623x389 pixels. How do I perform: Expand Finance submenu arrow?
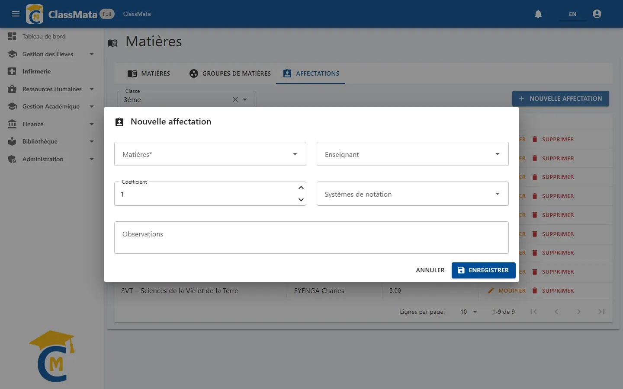pos(92,124)
